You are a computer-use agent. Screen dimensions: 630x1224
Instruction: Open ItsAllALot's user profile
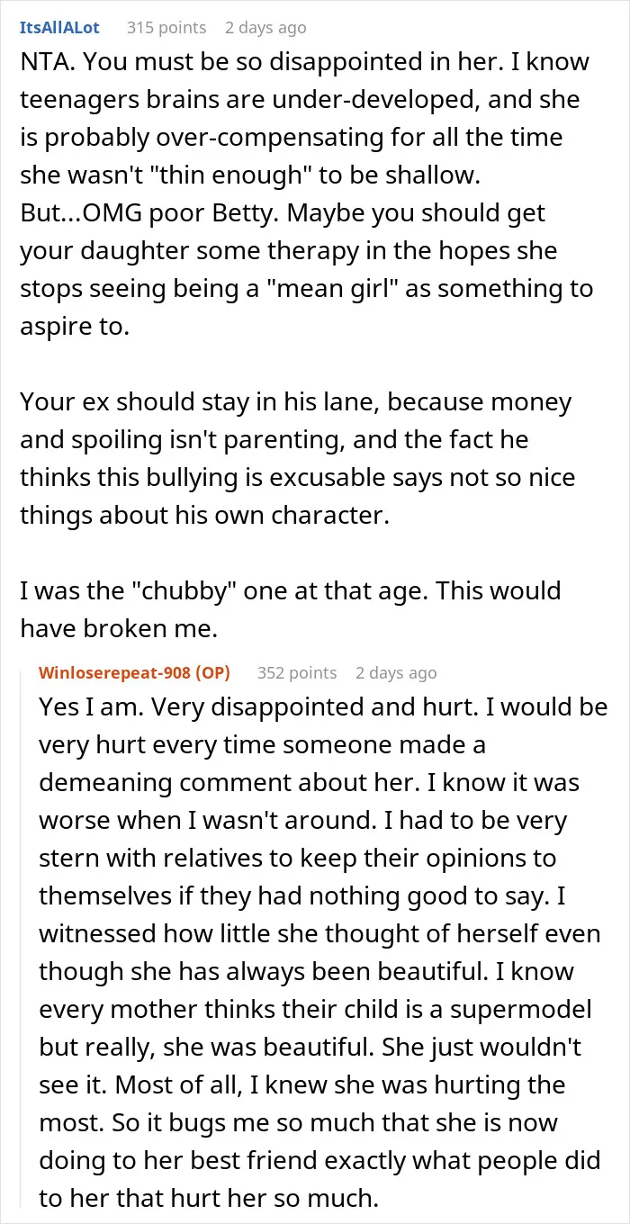62,28
